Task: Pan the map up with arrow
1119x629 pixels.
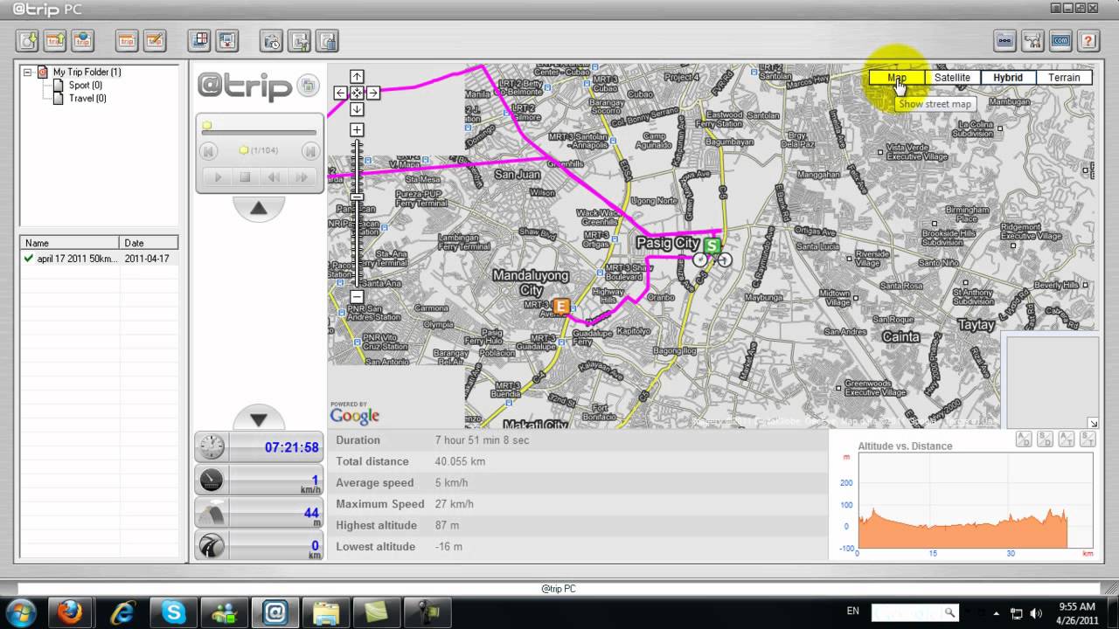Action: [357, 77]
